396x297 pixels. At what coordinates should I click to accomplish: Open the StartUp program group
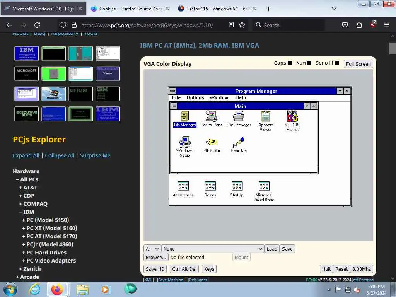click(237, 189)
